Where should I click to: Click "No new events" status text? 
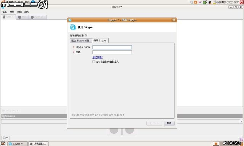click(11, 111)
